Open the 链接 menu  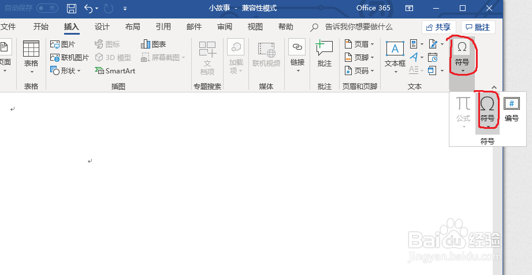[x=297, y=57]
